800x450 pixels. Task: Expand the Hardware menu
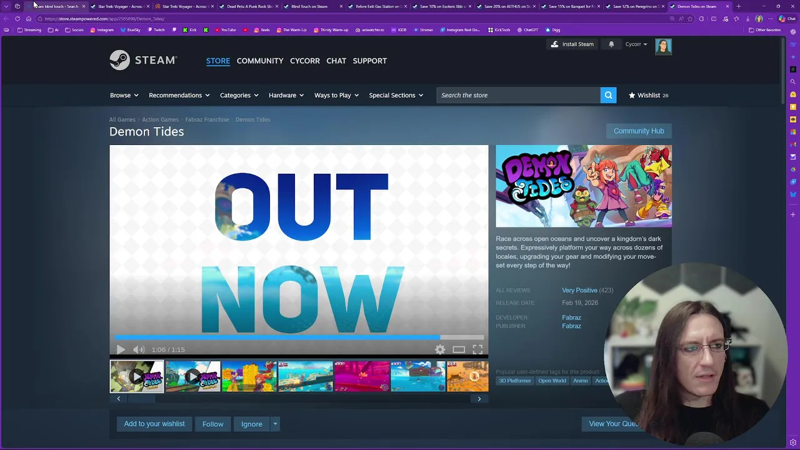click(286, 95)
